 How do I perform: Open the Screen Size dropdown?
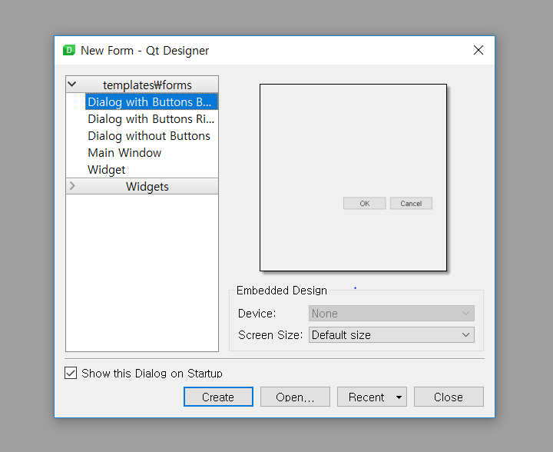pos(392,335)
